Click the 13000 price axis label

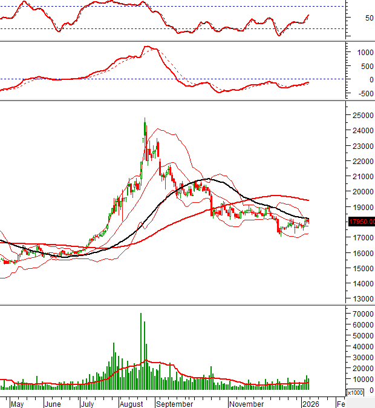360,299
